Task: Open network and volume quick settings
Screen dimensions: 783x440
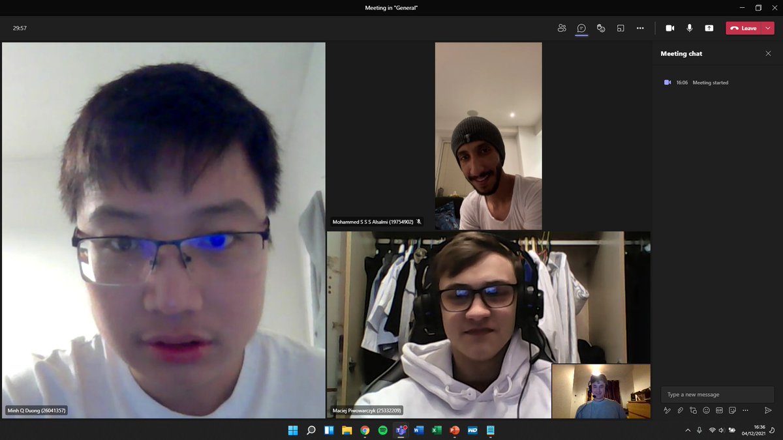Action: (x=722, y=430)
